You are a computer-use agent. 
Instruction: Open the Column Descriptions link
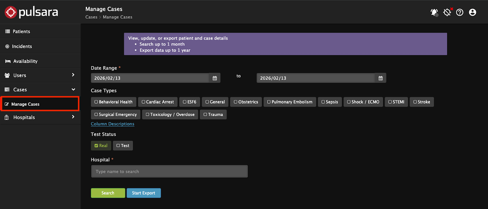pos(113,124)
